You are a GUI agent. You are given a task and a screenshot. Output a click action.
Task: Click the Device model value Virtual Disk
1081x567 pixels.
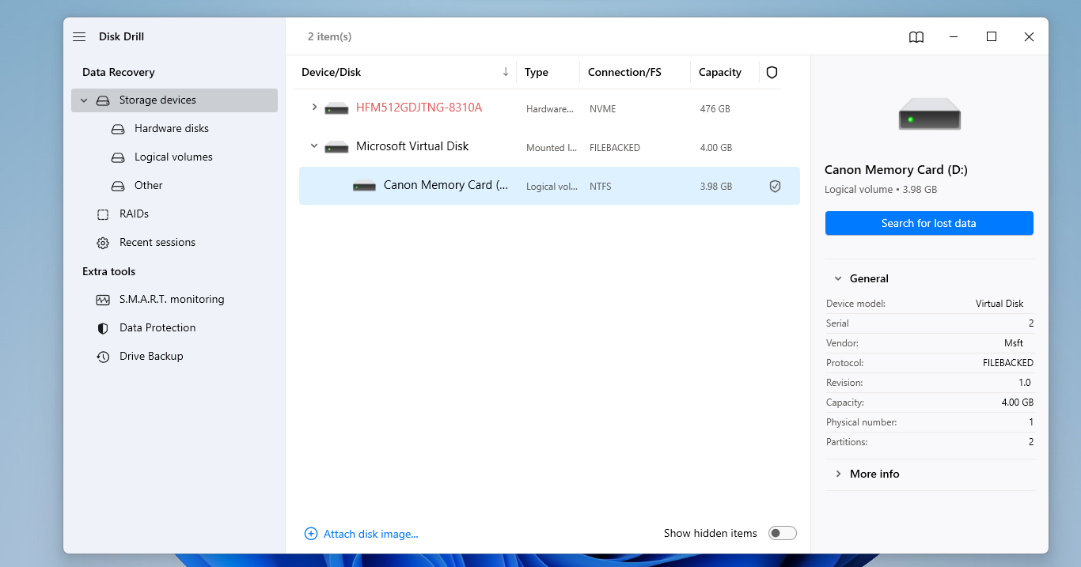[999, 304]
